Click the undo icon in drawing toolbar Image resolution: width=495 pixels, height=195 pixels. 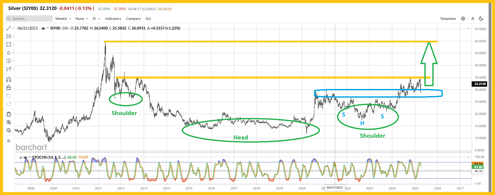[x=9, y=96]
